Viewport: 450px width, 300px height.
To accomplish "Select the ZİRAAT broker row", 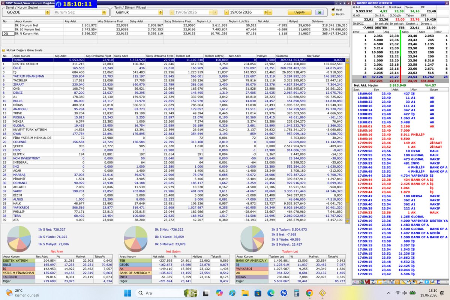I will (172, 84).
